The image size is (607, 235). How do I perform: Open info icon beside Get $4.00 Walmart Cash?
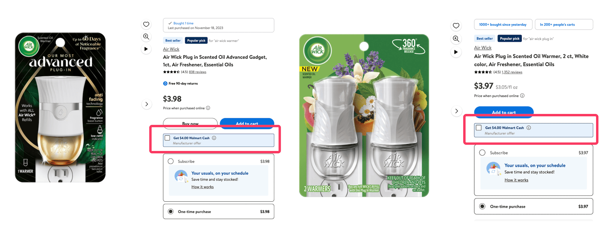tap(215, 138)
